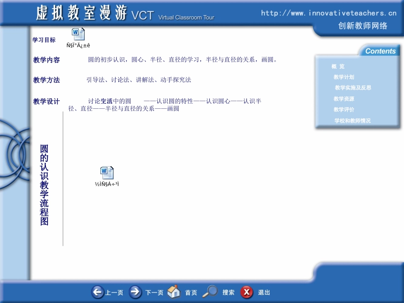Exit via 退出 label
This screenshot has height=303, width=404.
pos(264,292)
